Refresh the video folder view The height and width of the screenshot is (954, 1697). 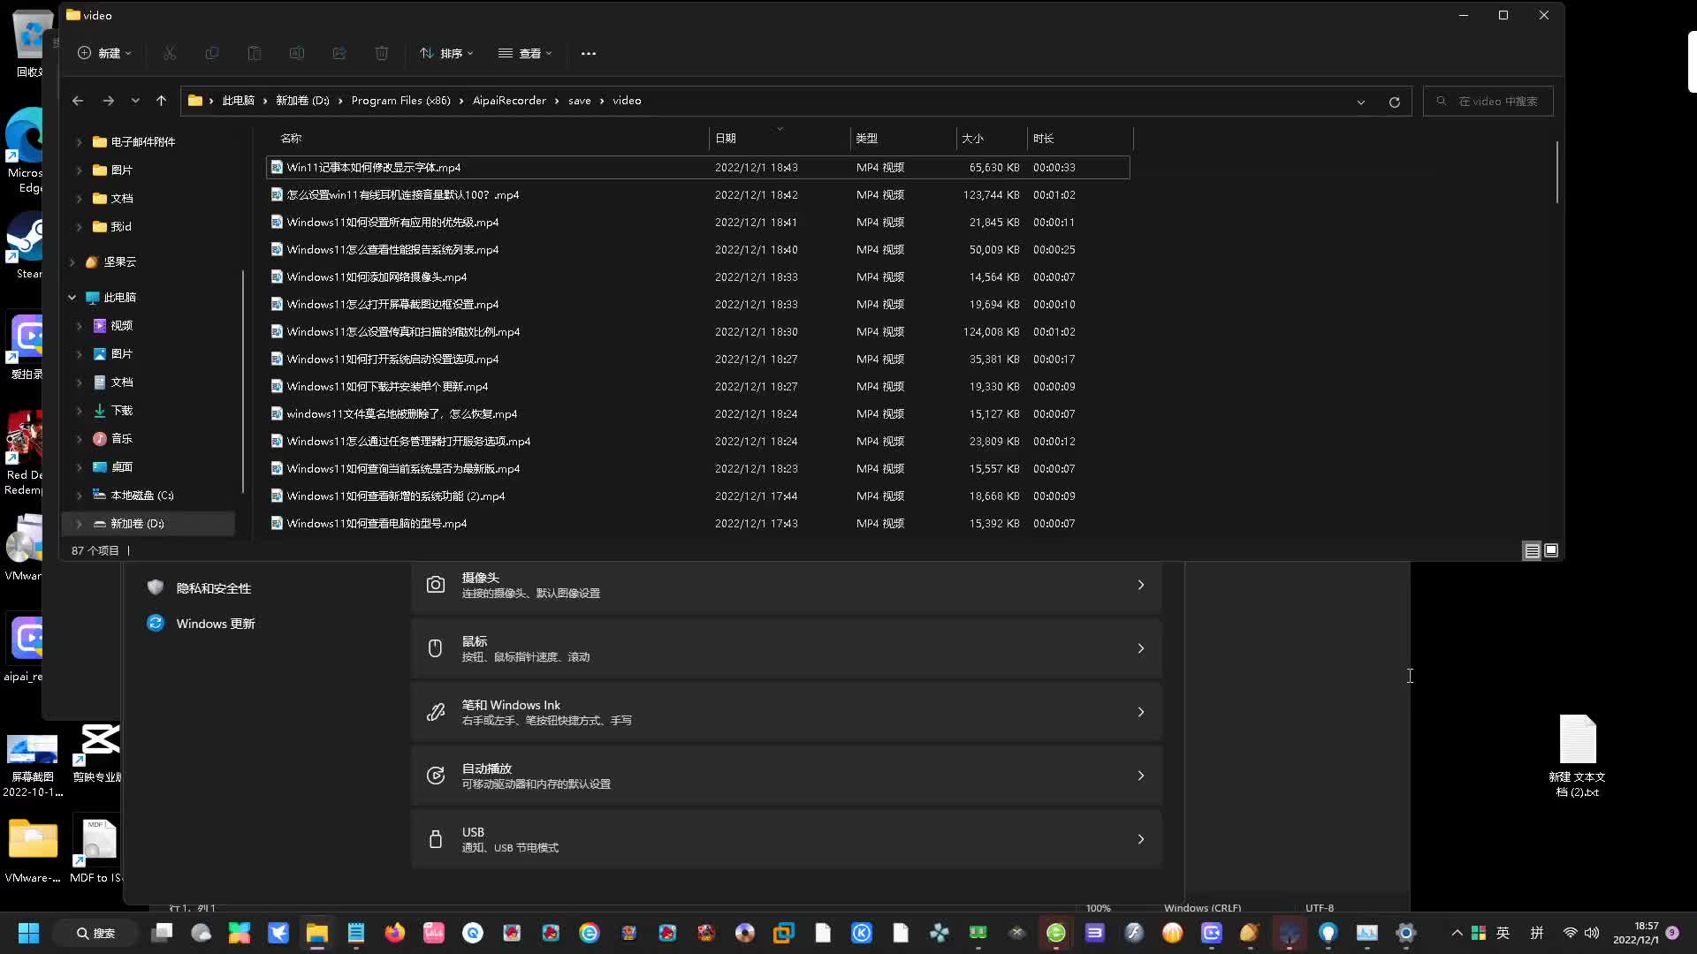click(1395, 102)
